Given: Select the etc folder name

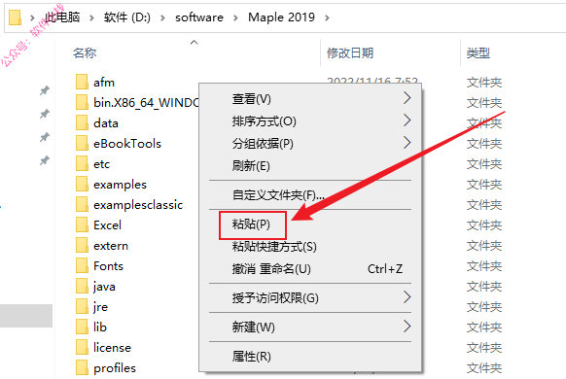Looking at the screenshot, I should [101, 164].
